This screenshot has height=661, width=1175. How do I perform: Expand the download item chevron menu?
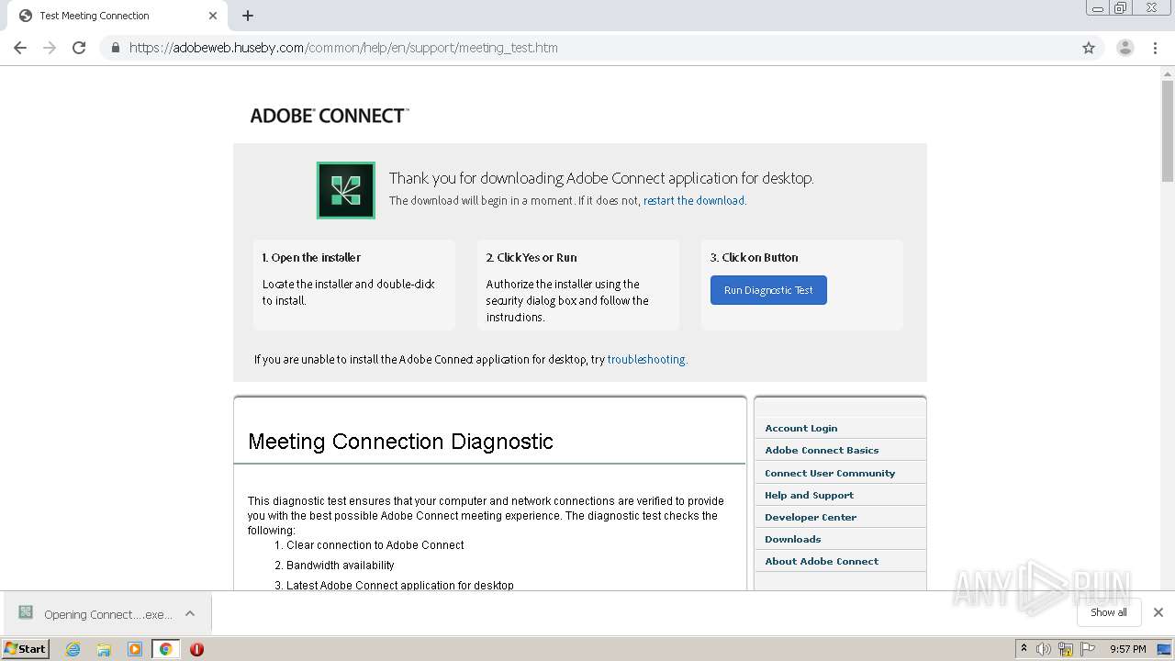pos(190,613)
